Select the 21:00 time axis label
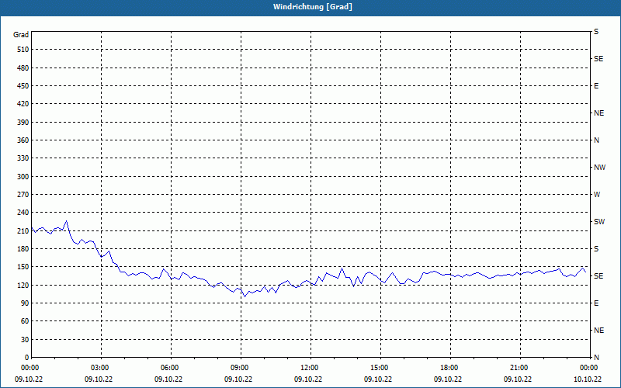 click(518, 368)
